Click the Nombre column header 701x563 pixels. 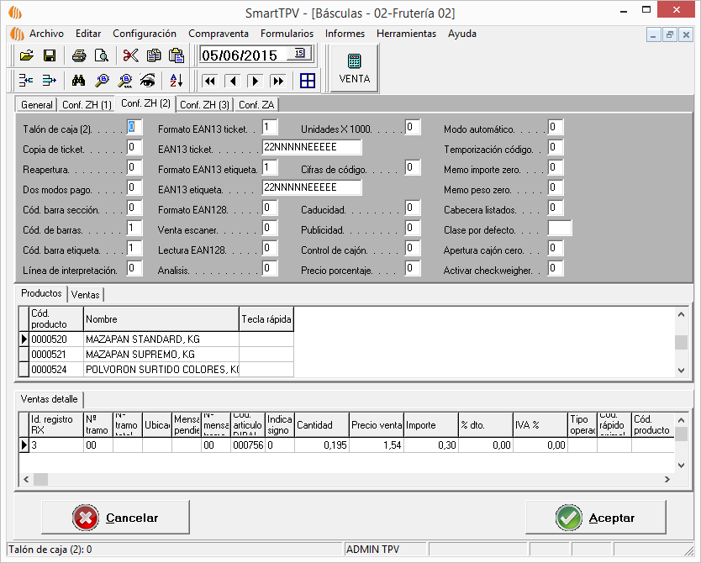(x=161, y=319)
